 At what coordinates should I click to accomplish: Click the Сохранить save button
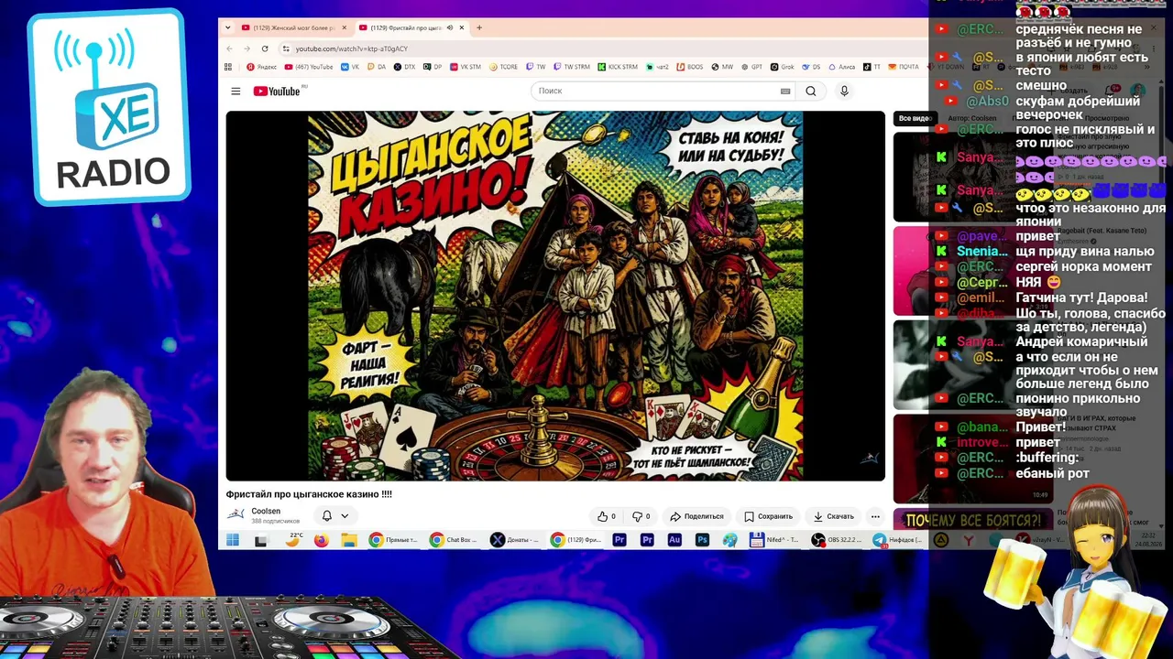click(768, 516)
